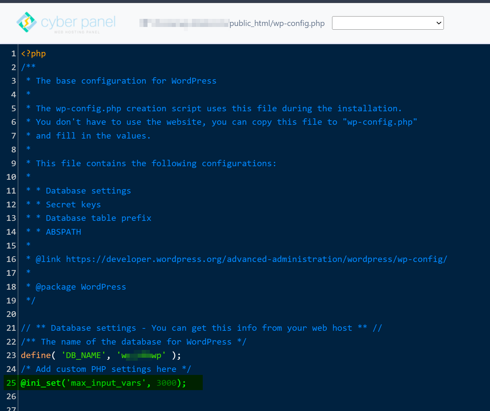Click the "Secret keys" comment text
This screenshot has height=411, width=490.
click(73, 205)
